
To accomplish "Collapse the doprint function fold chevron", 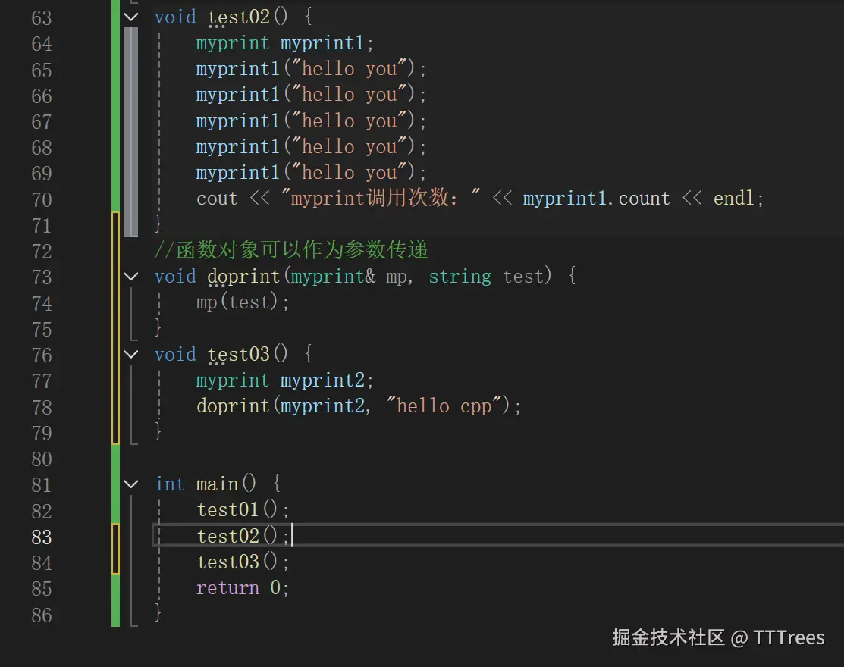I will click(130, 277).
